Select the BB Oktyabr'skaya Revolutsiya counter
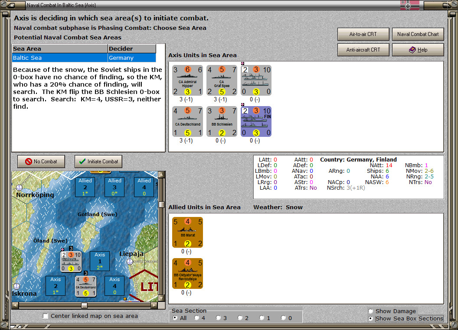The height and width of the screenshot is (330, 458). [187, 274]
